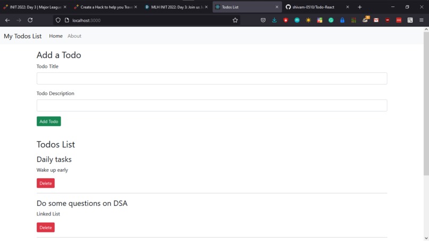429x241 pixels.
Task: Save page to Pocket
Action: (263, 20)
